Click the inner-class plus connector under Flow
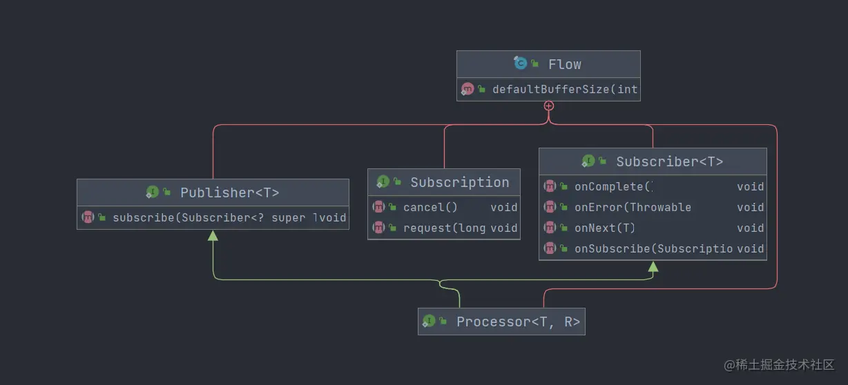Screen dimensions: 848x385 (x=549, y=106)
